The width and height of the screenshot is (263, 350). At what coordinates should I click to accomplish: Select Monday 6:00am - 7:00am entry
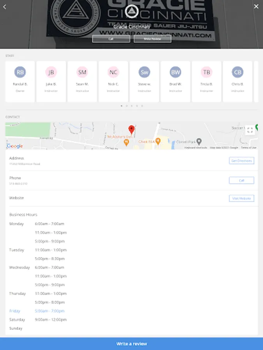pos(49,224)
